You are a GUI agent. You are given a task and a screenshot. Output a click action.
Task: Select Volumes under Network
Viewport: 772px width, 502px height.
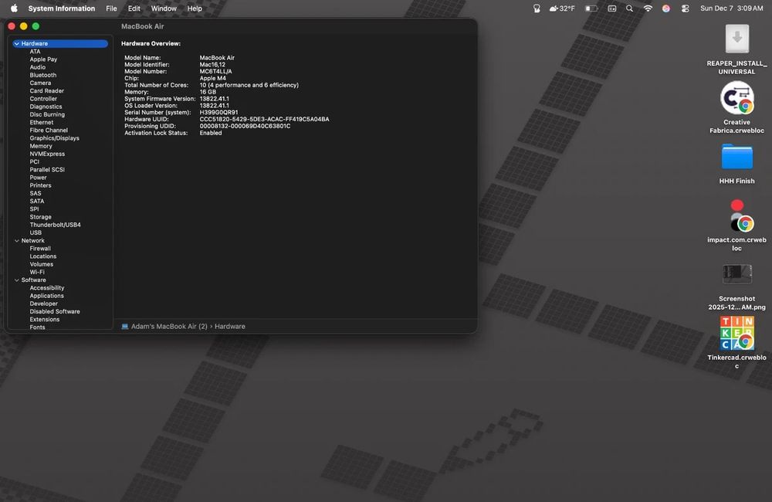point(42,264)
